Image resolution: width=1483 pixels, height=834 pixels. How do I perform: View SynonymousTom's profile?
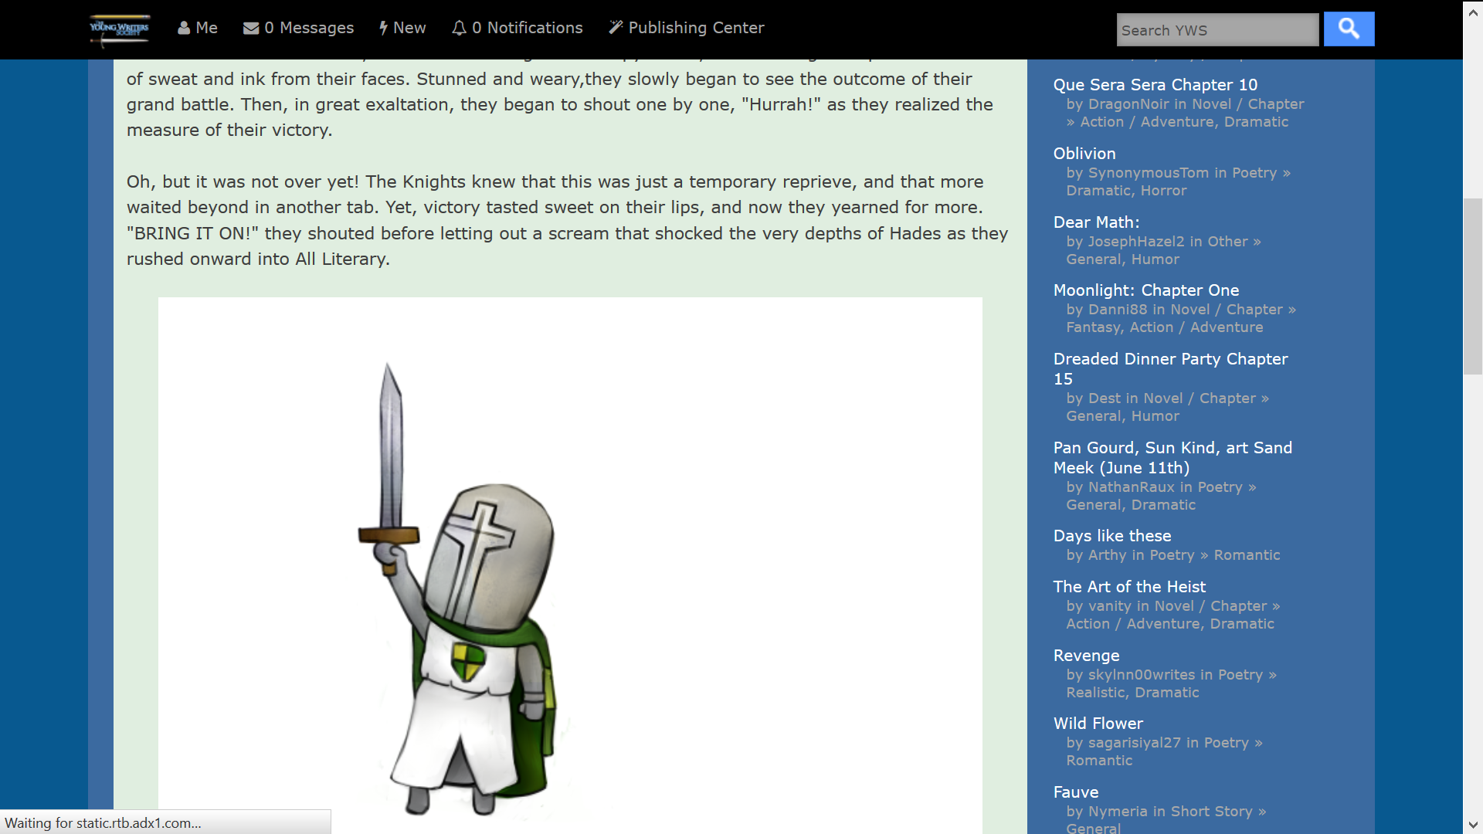[x=1149, y=173]
